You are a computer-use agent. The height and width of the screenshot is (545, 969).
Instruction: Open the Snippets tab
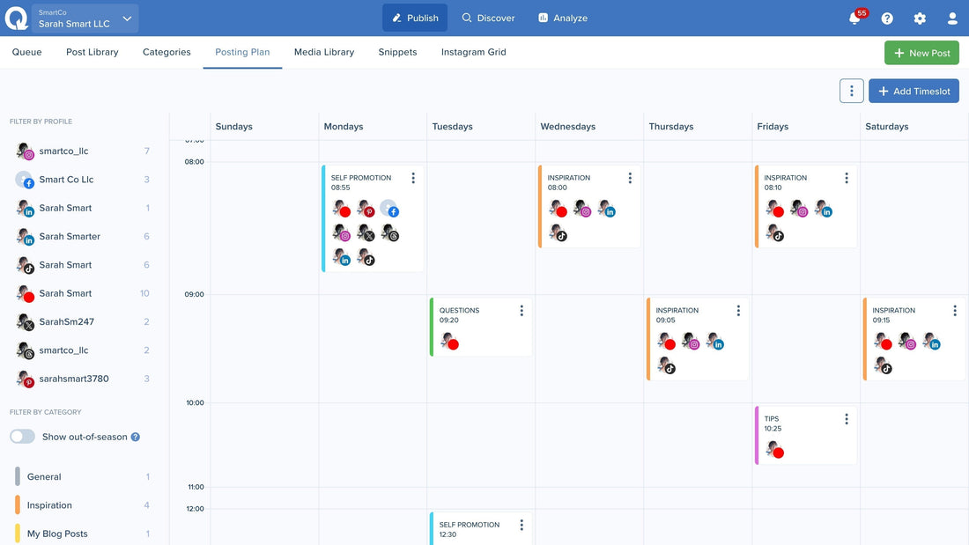point(397,52)
